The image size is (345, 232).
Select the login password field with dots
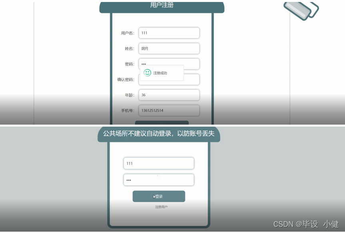pos(158,180)
